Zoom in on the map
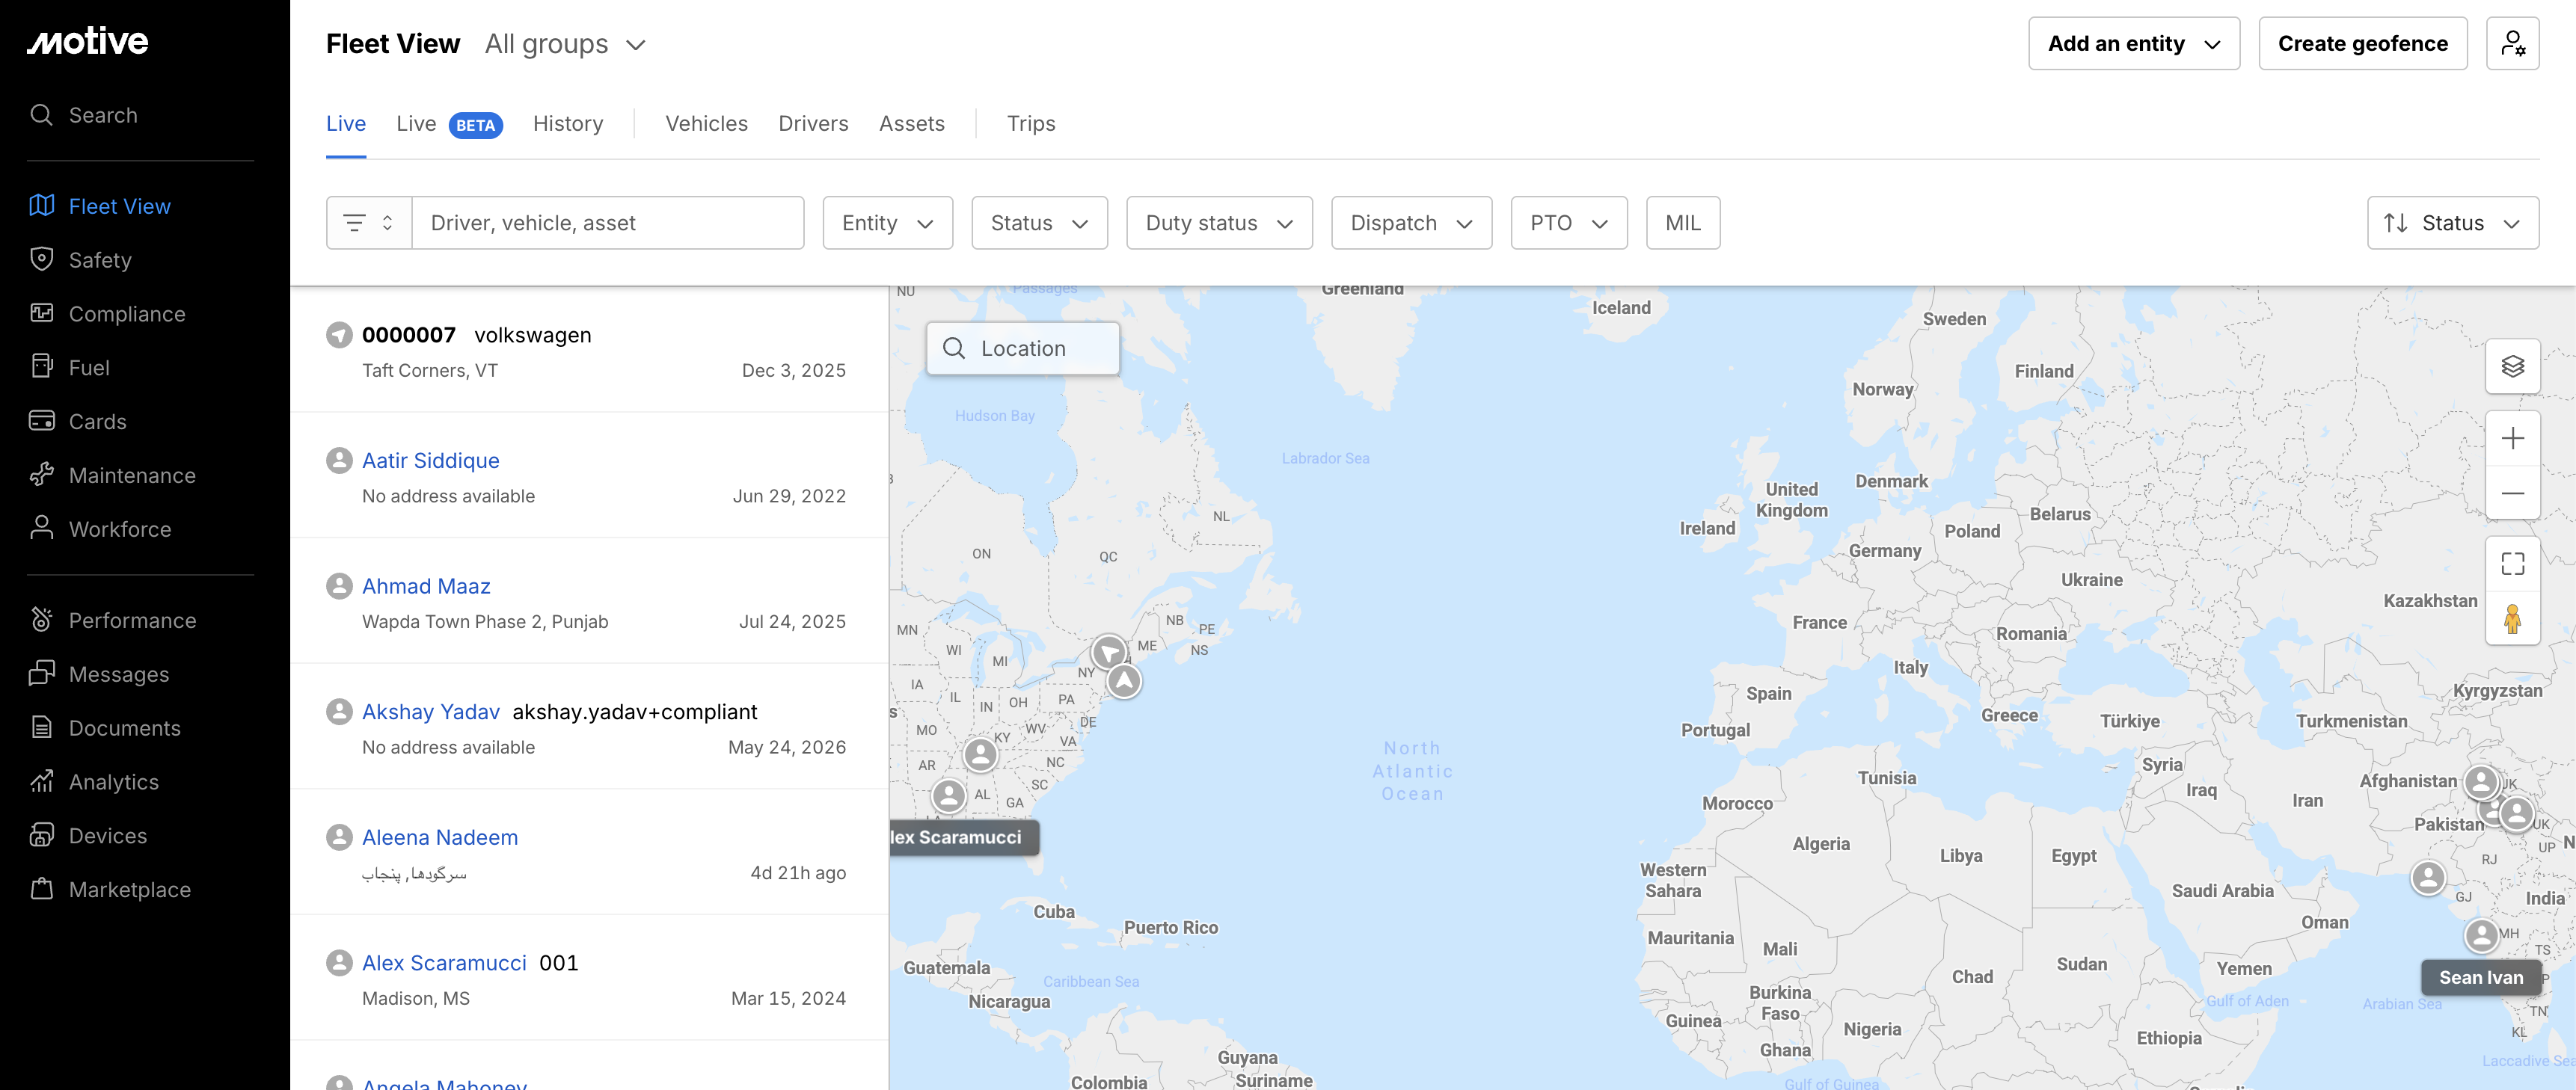 tap(2512, 439)
